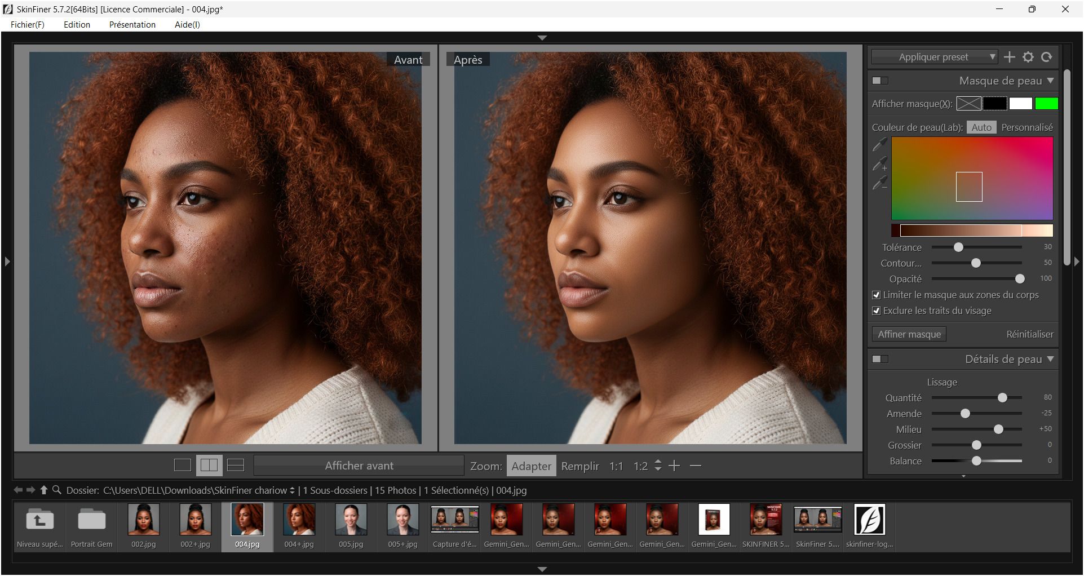Collapse the Masque de peau panel
The width and height of the screenshot is (1084, 576).
[1050, 81]
